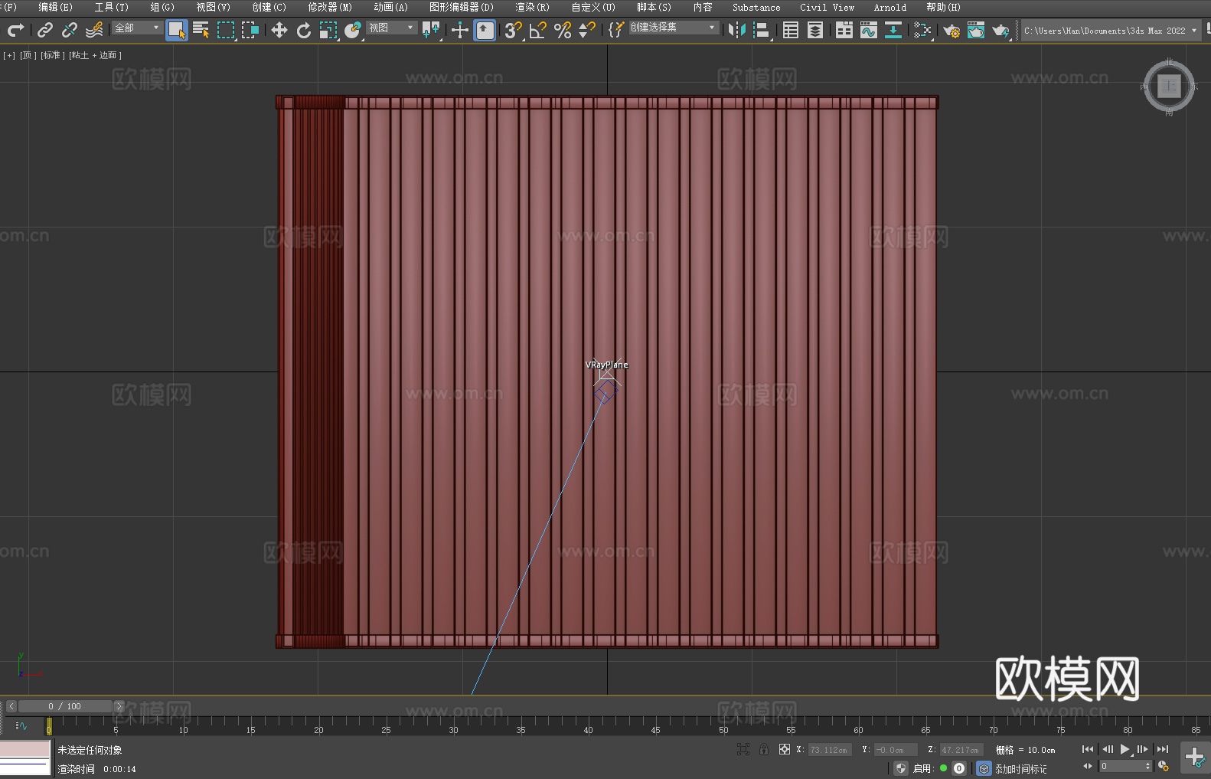Image resolution: width=1211 pixels, height=779 pixels.
Task: Open the 创建选择集 named selection dropdown
Action: click(674, 28)
